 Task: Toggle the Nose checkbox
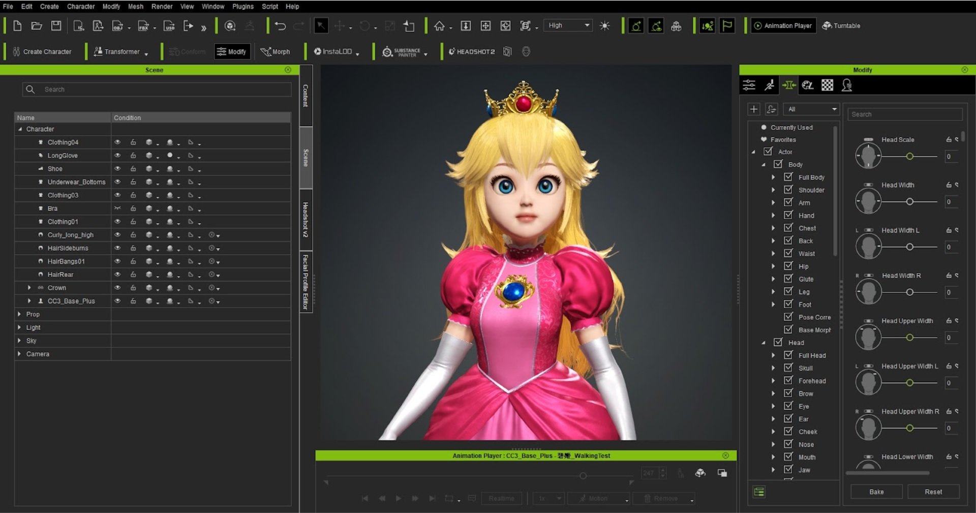click(788, 444)
